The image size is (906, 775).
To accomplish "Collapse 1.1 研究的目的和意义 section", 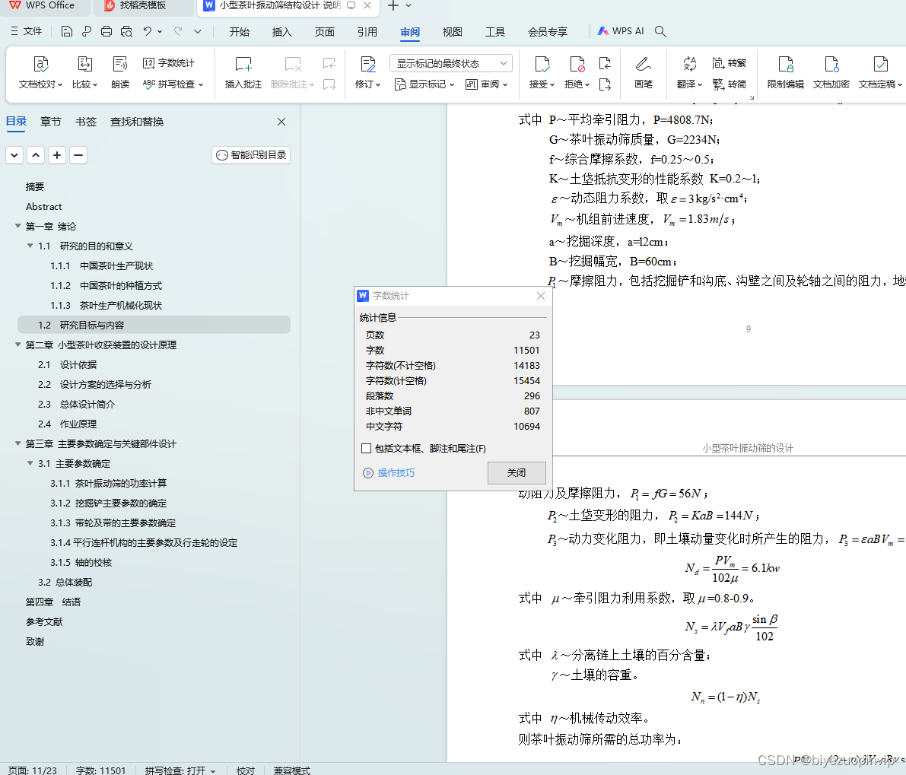I will click(30, 246).
